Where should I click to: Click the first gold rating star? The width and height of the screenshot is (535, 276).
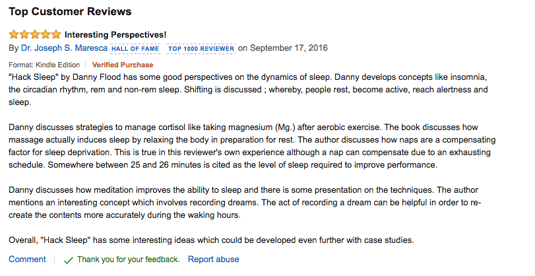14,34
